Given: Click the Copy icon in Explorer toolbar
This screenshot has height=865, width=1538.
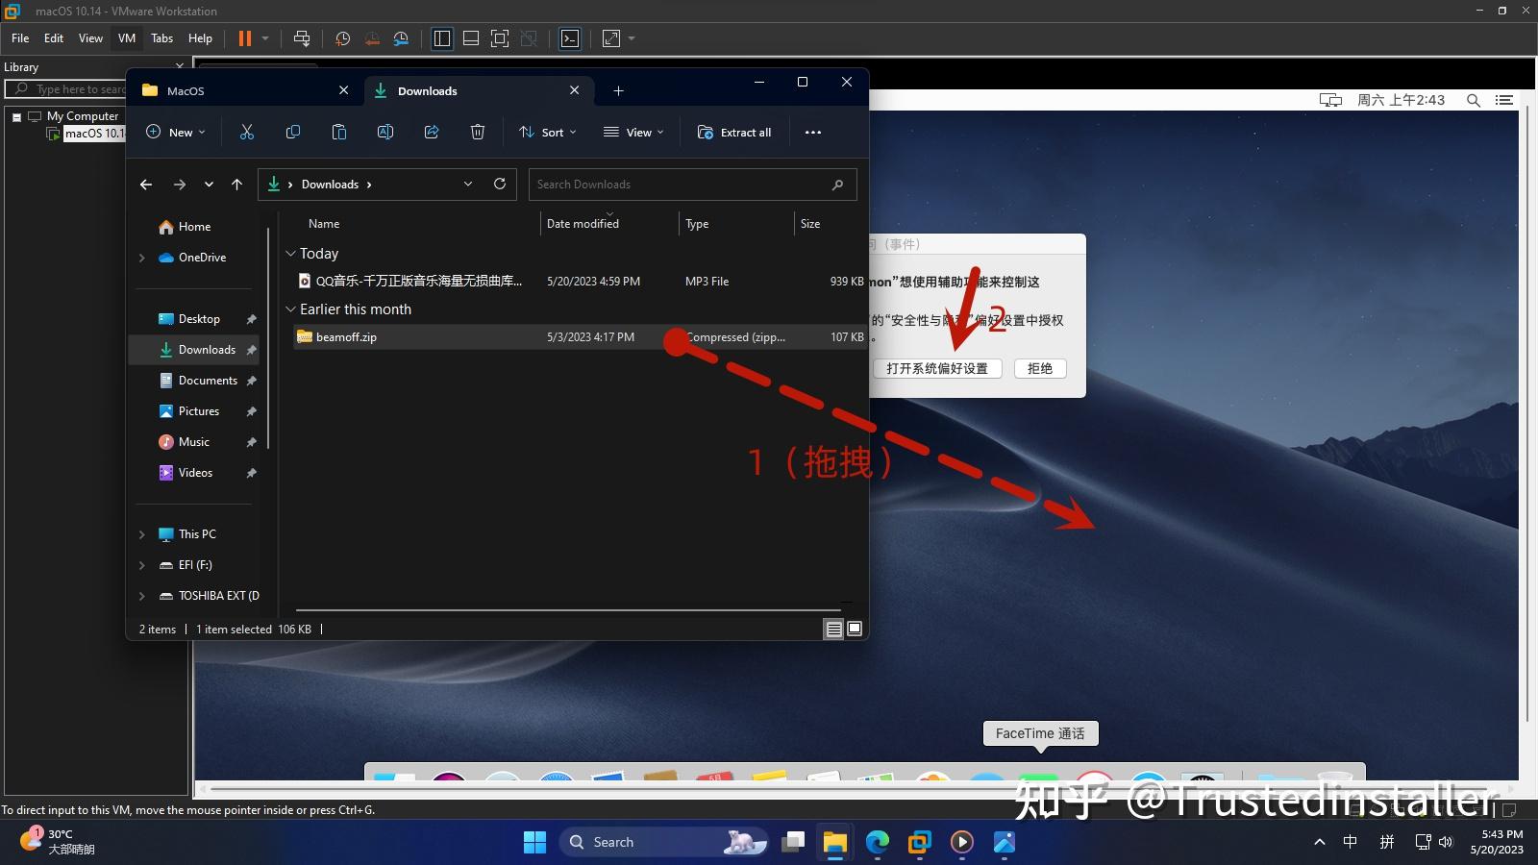Looking at the screenshot, I should (x=293, y=132).
